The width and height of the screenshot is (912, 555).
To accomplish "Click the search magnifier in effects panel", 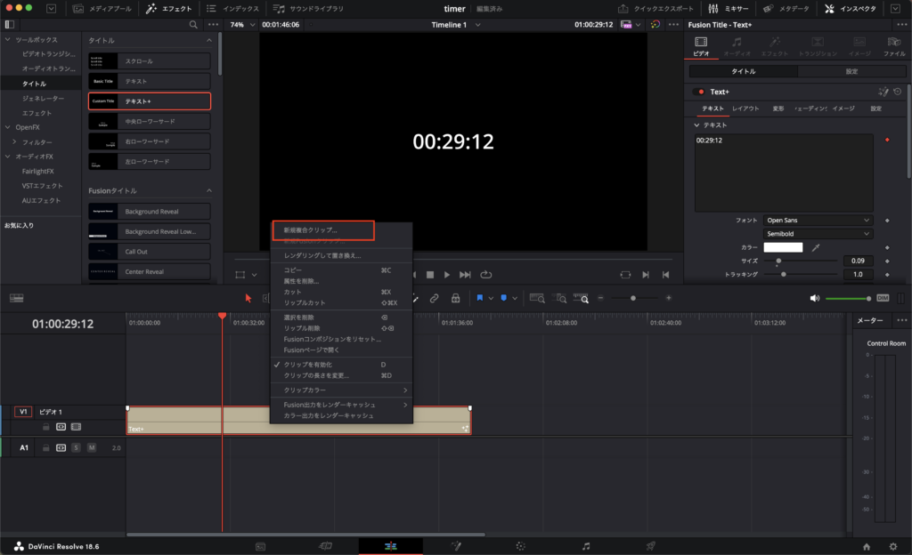I will 194,25.
